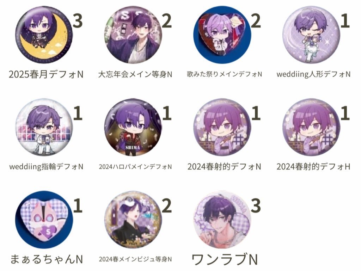The image size is (361, 271).
Task: Click the ワンラブN text label
Action: coord(225,259)
